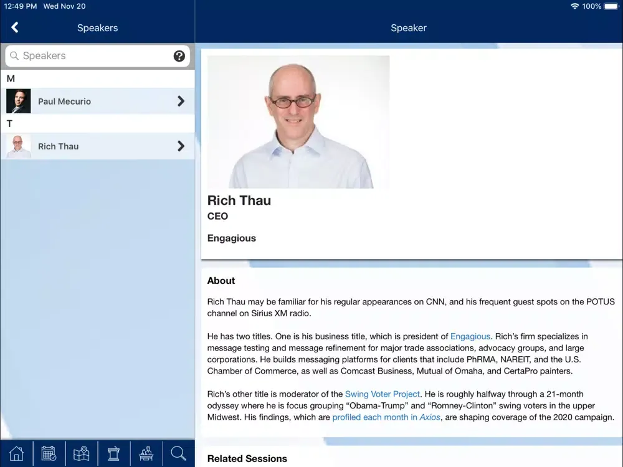Tap the 'Rich Thau' profile heading

pyautogui.click(x=239, y=200)
